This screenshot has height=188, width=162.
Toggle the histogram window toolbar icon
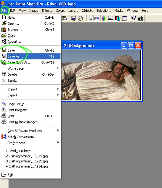[x=111, y=18]
